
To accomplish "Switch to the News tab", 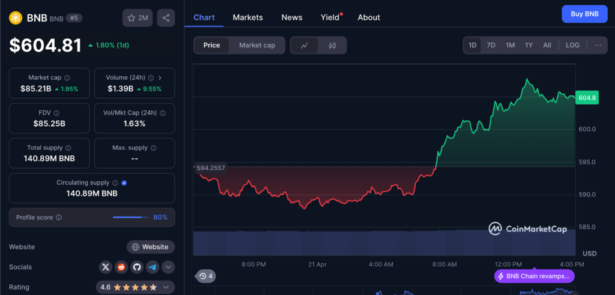I will tap(292, 17).
